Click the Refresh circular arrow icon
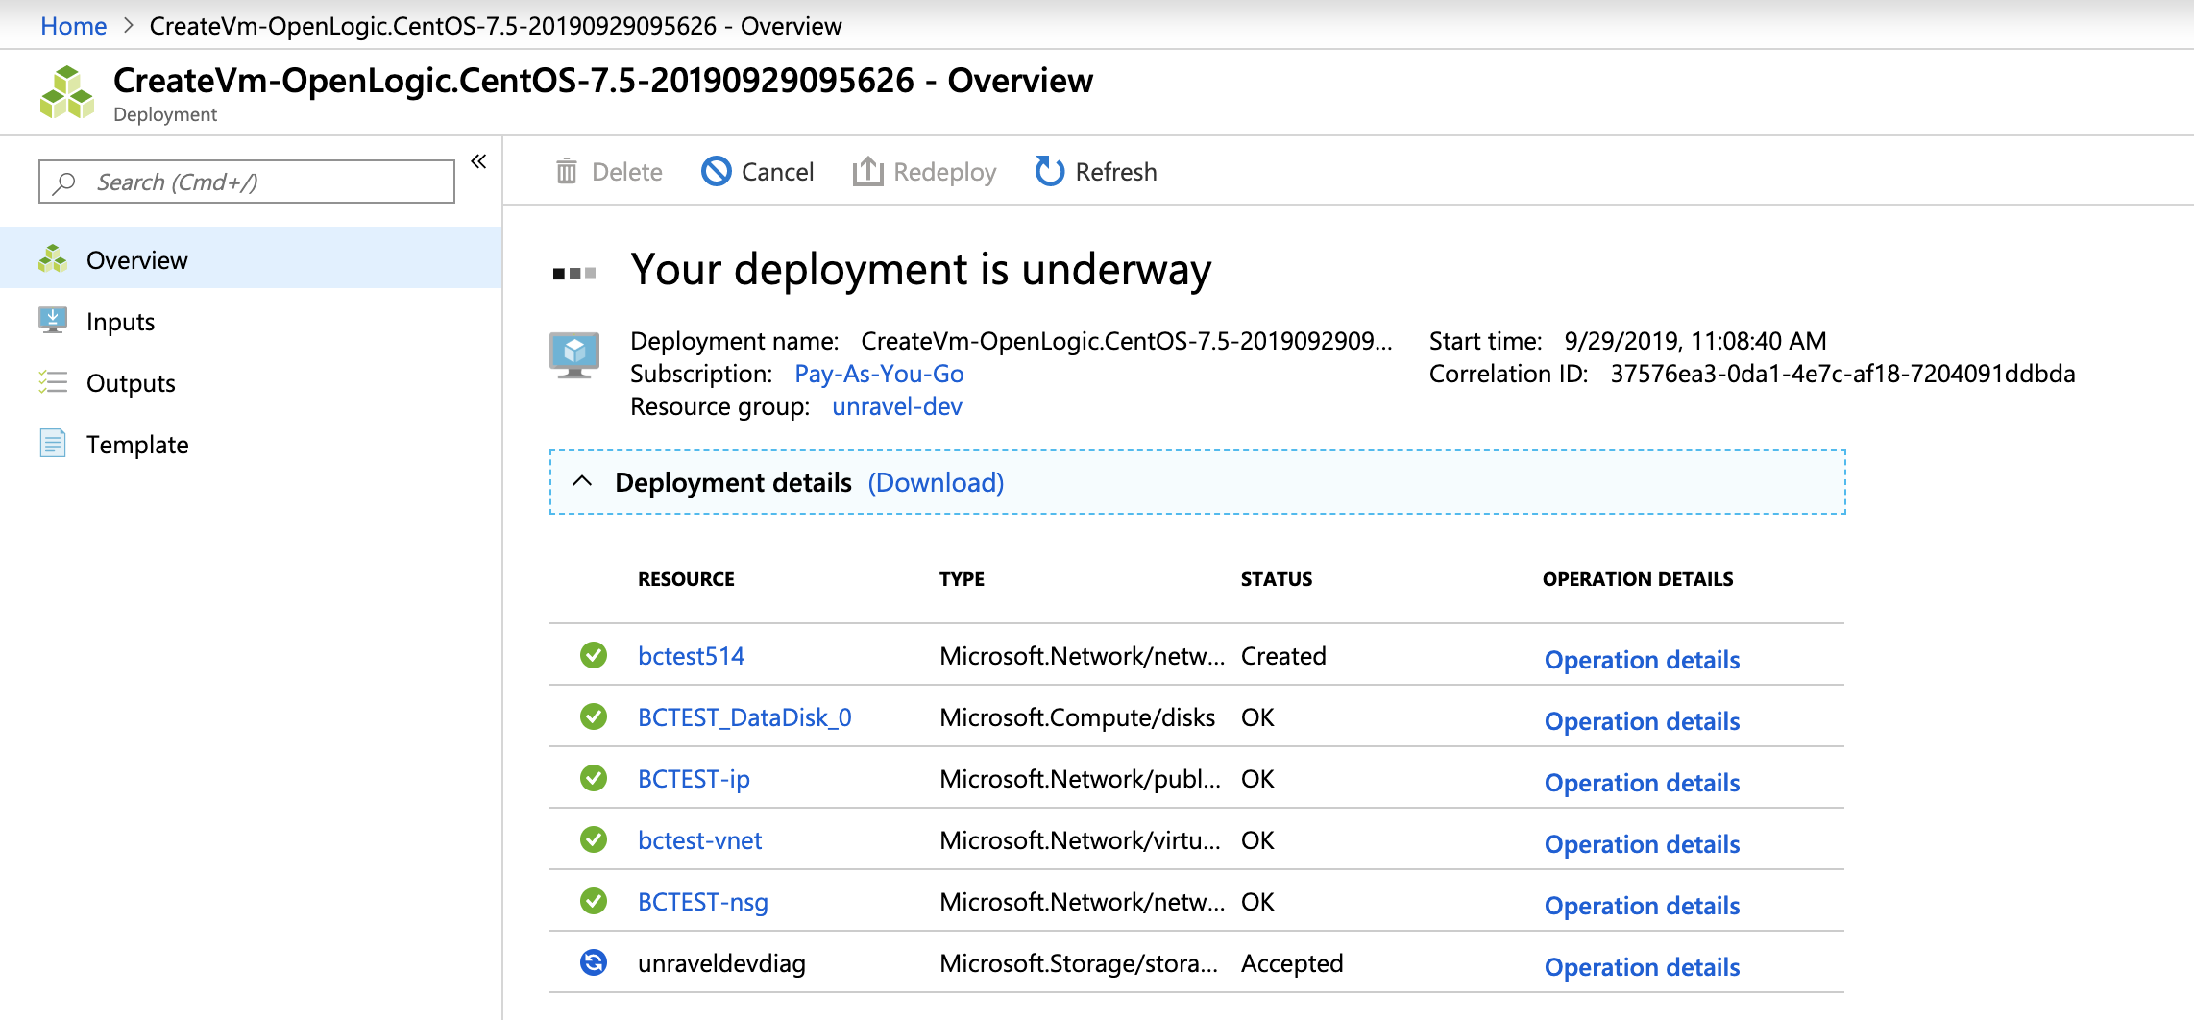 (1050, 171)
